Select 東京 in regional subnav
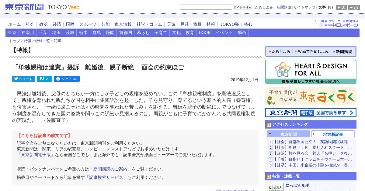Screen dimensions: 365x191 12,33
